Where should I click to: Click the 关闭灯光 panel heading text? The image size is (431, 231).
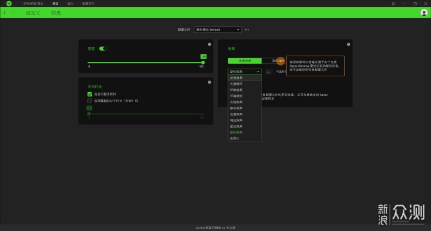(95, 87)
